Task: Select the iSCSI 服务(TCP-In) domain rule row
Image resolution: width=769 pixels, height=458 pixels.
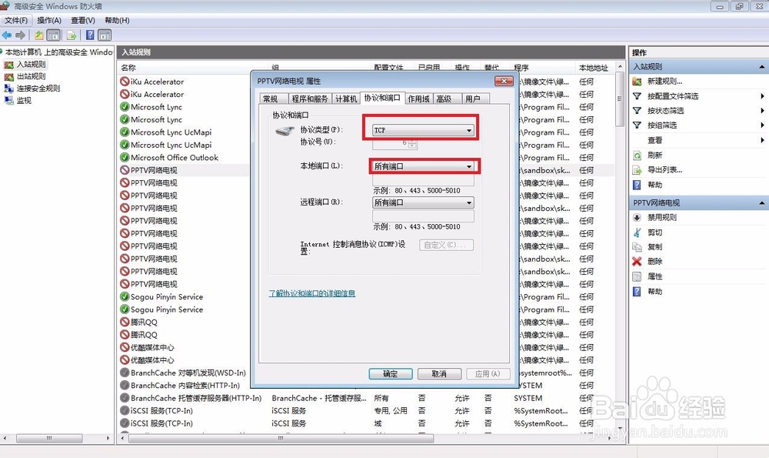Action: [x=365, y=423]
